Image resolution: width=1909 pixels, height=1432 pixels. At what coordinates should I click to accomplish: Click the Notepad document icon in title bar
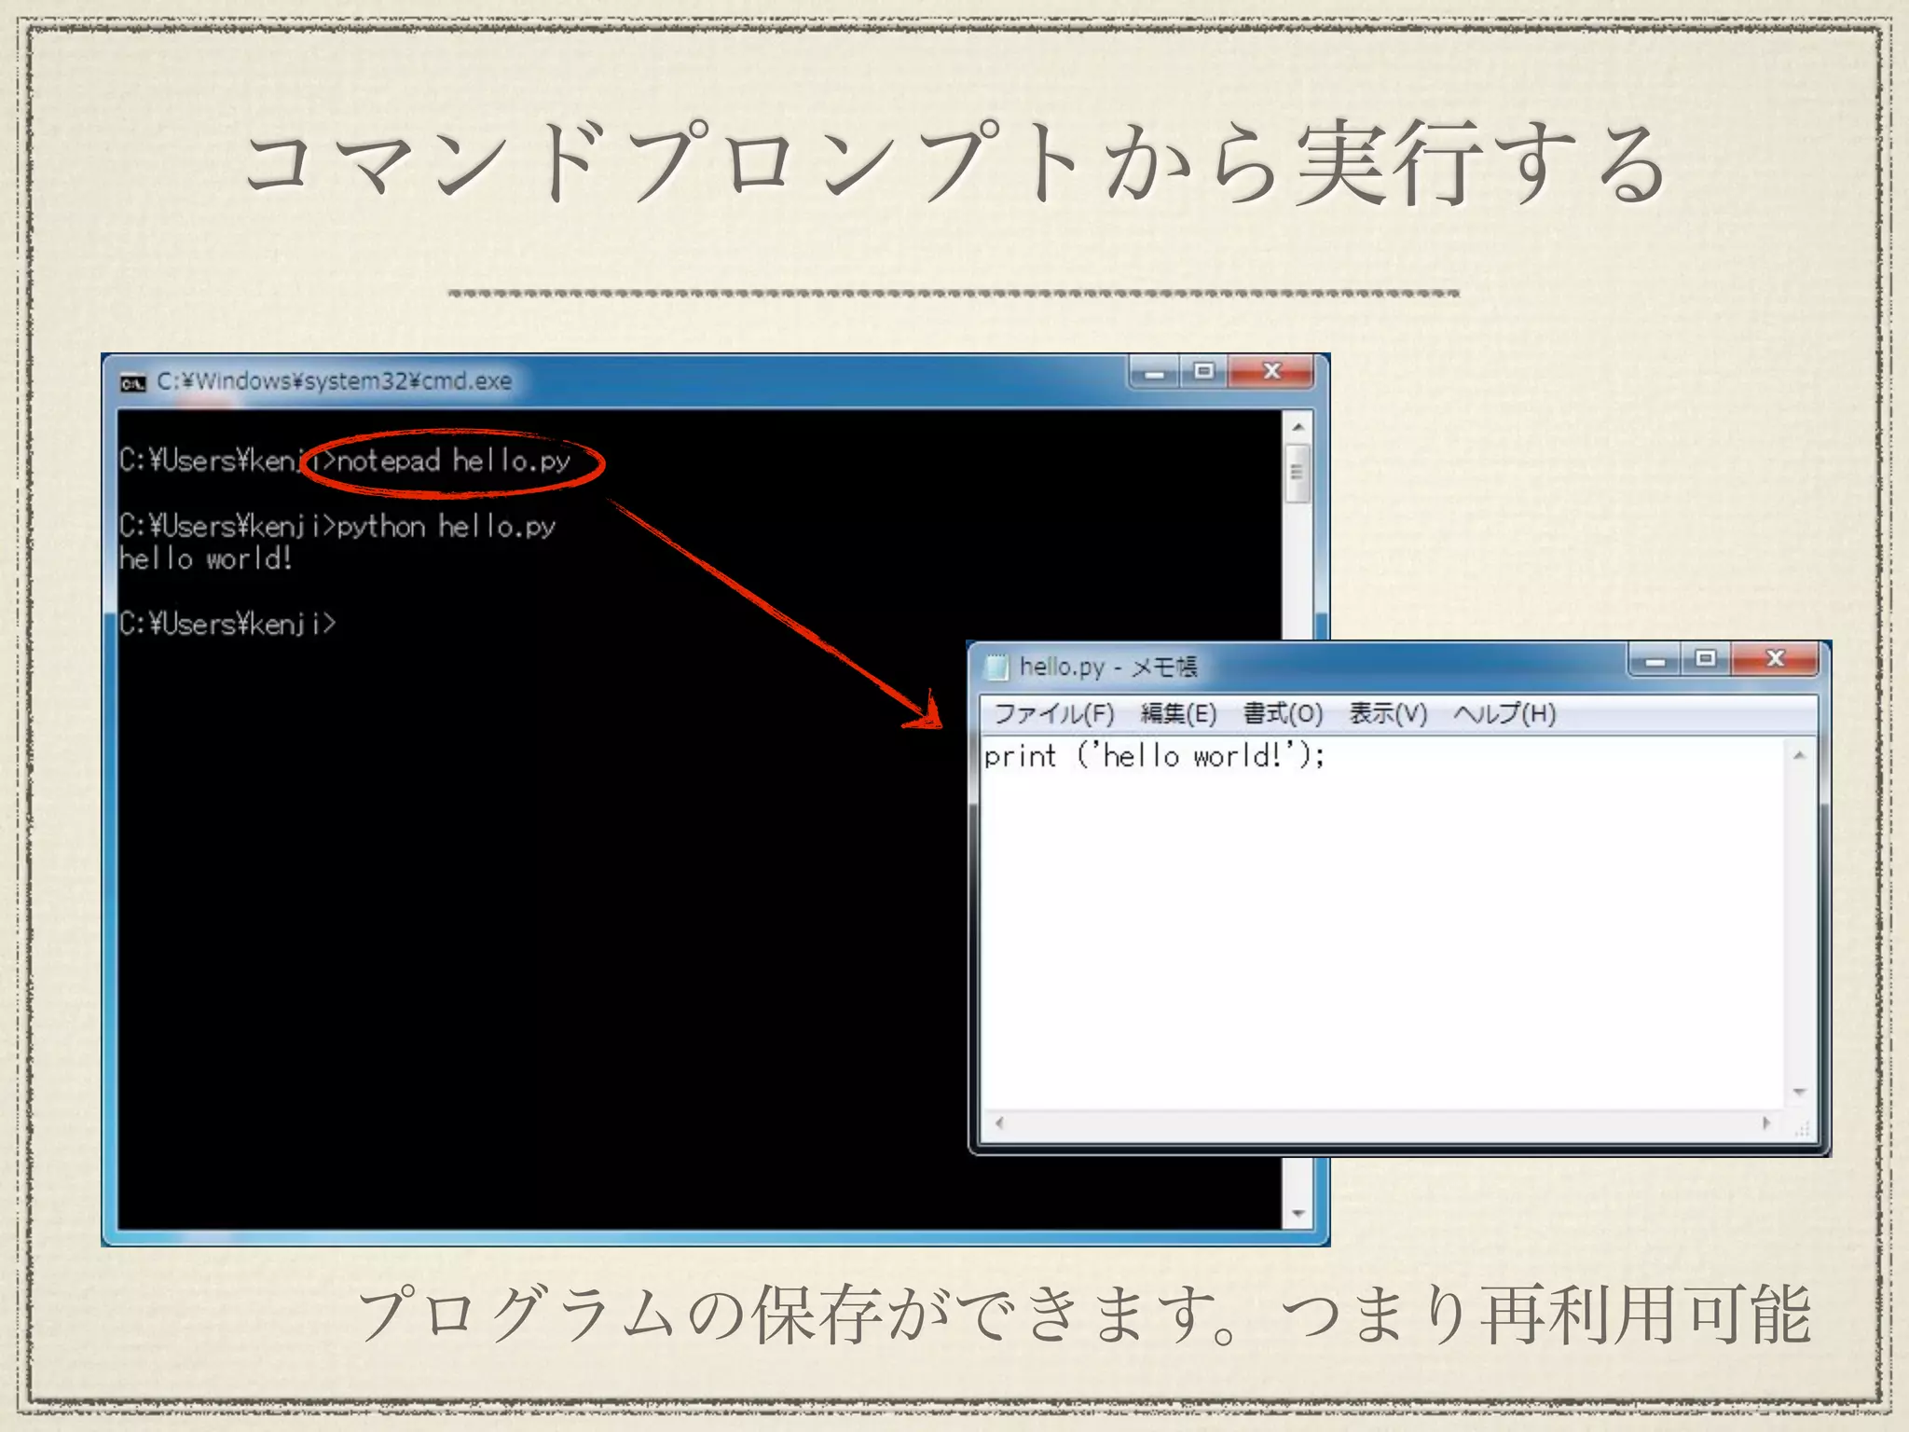pyautogui.click(x=997, y=667)
